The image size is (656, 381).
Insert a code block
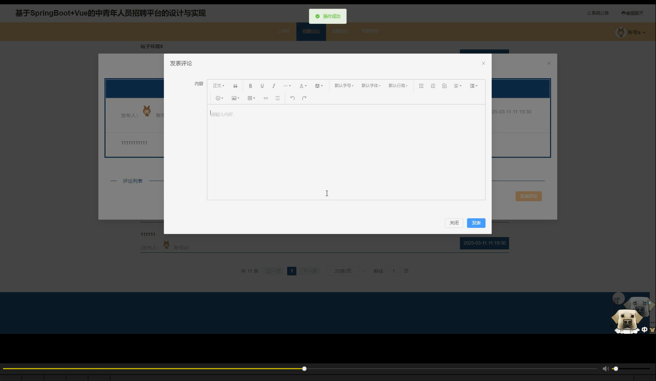(266, 98)
